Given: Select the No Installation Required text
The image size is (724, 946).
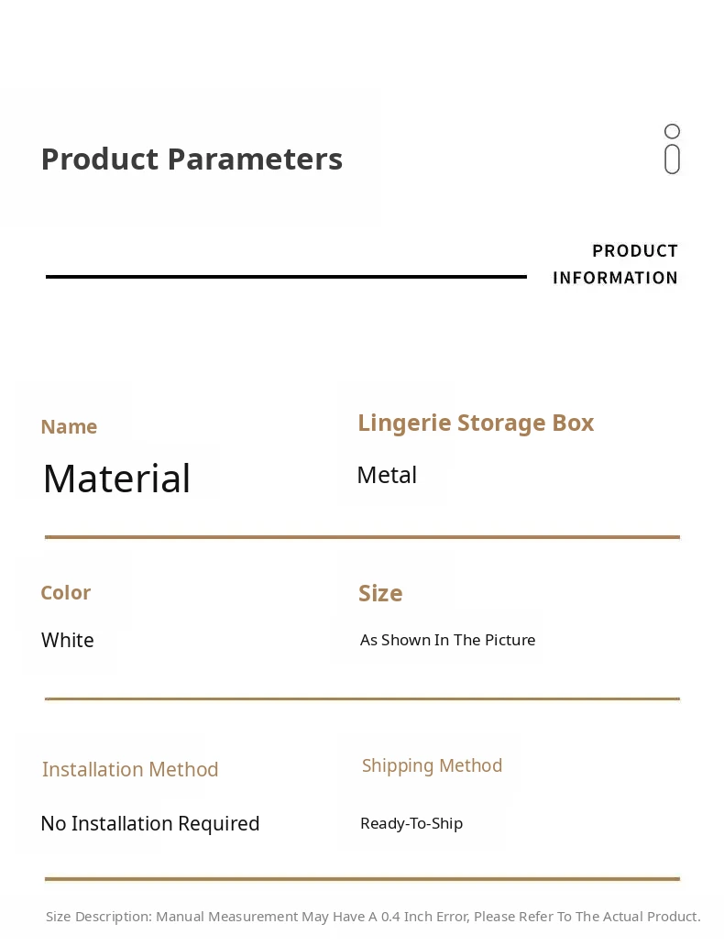Looking at the screenshot, I should [x=150, y=823].
